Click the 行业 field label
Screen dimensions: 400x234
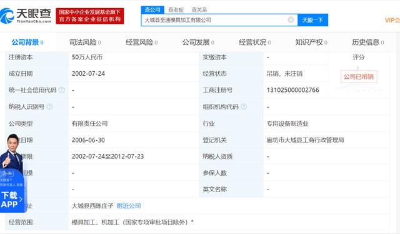[209, 123]
